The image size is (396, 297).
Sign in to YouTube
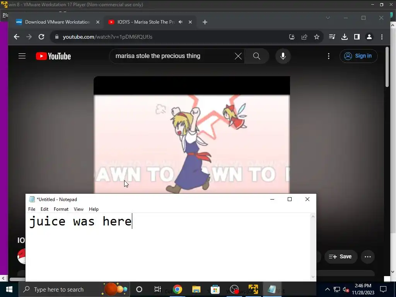(x=358, y=56)
